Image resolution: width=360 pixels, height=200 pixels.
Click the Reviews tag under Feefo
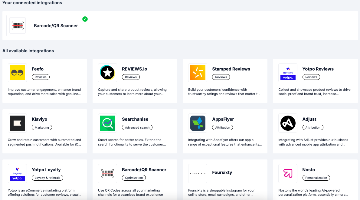41,77
